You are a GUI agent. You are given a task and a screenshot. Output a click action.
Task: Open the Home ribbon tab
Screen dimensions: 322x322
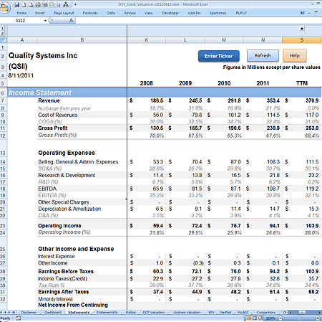click(21, 13)
